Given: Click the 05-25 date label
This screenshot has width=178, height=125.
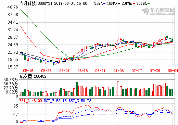Looking at the screenshot, I should point(46,71).
